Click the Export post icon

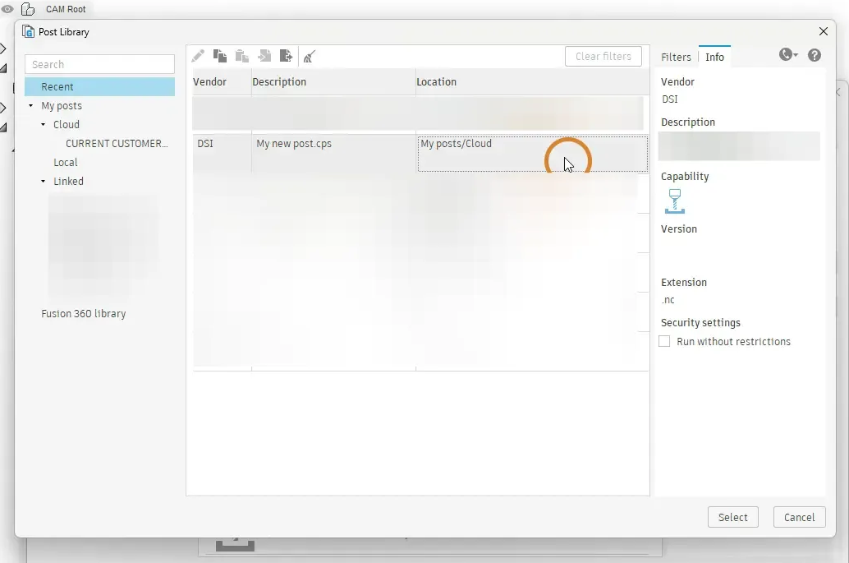click(286, 56)
